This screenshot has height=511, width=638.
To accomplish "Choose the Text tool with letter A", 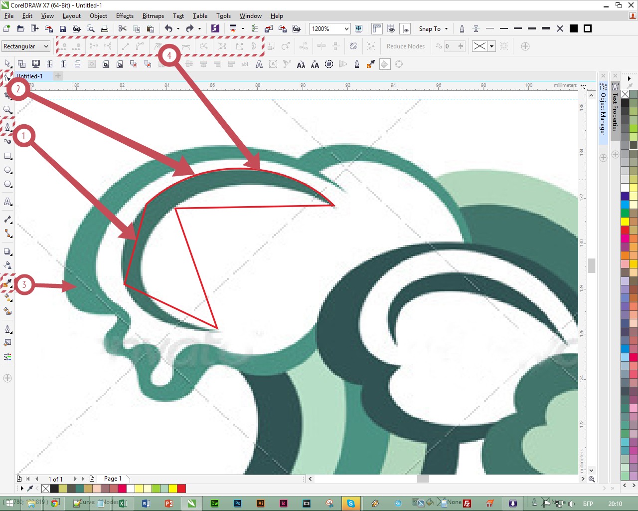I will pos(7,202).
